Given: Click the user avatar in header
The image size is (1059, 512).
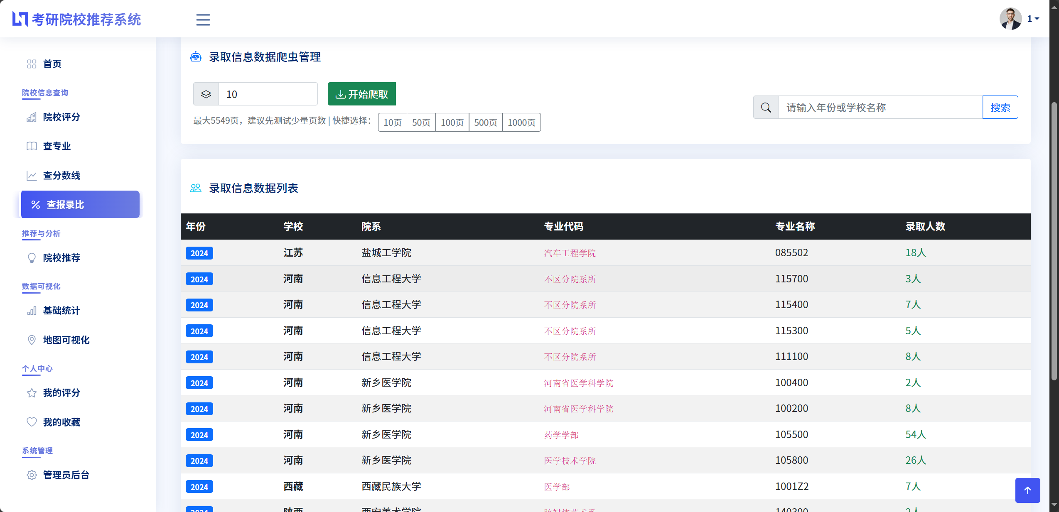Looking at the screenshot, I should [x=1010, y=19].
